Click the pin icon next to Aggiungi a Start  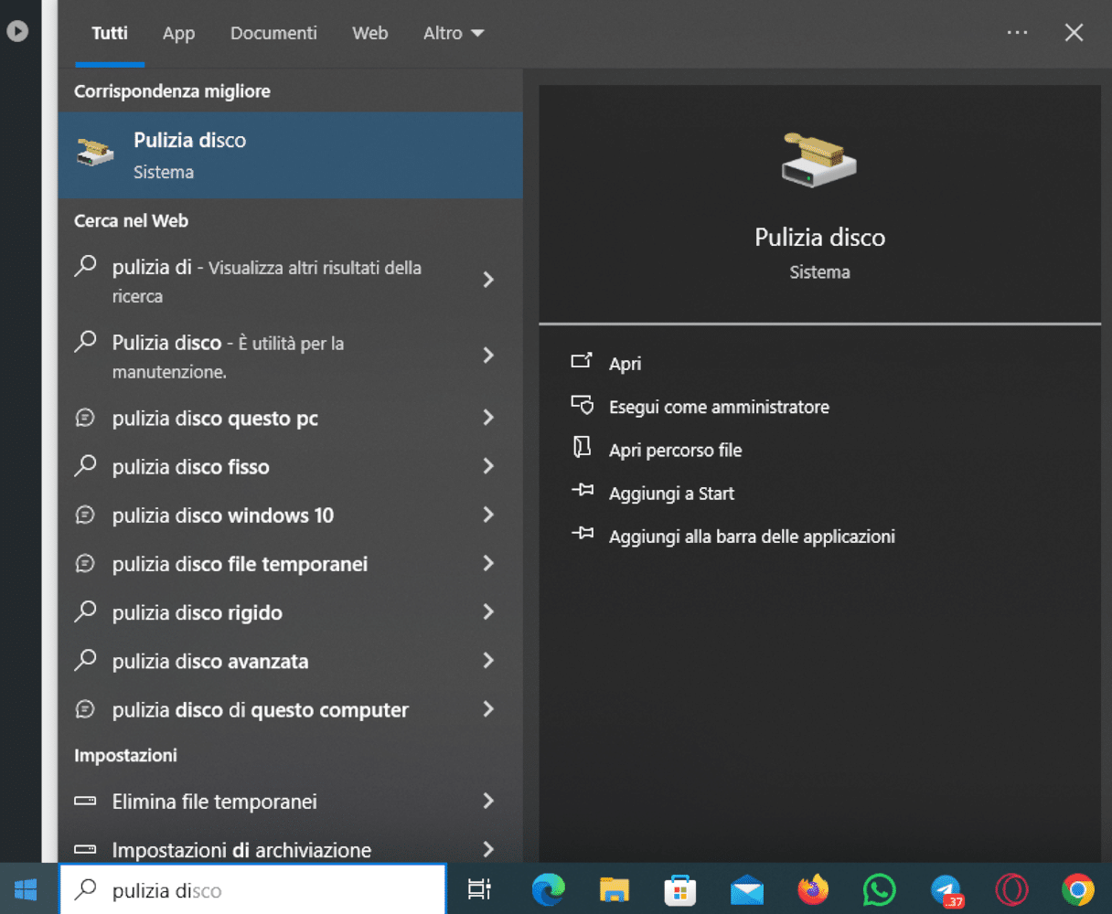(583, 491)
